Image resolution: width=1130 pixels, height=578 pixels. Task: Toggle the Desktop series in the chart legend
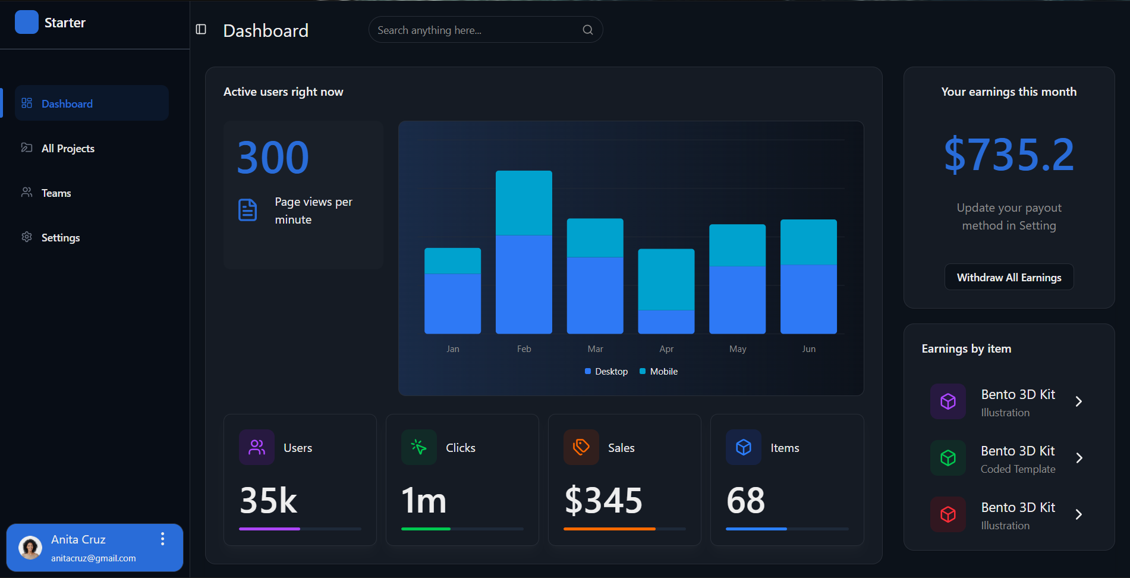click(606, 371)
